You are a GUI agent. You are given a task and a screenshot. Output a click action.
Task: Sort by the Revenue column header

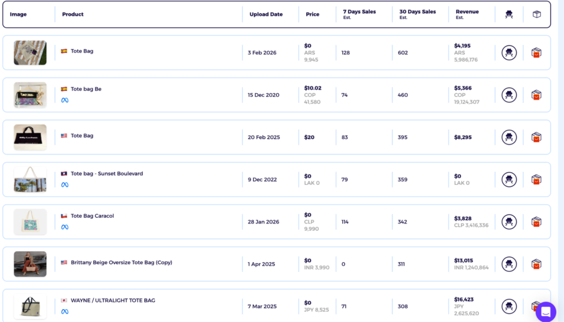point(467,14)
